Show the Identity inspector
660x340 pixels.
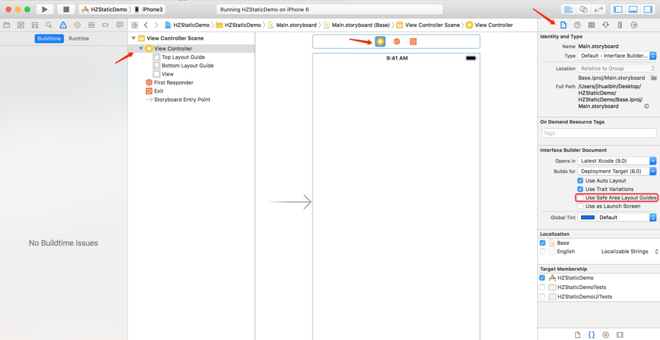[x=591, y=25]
